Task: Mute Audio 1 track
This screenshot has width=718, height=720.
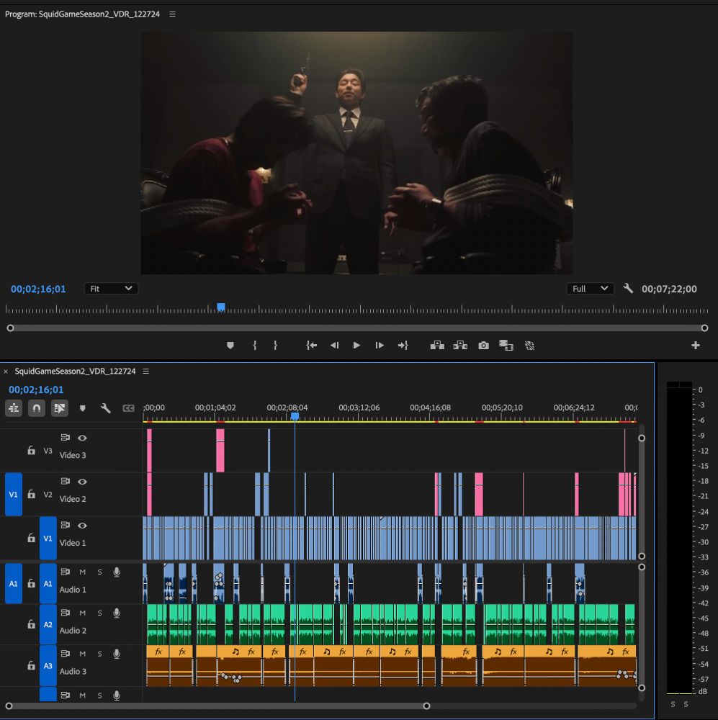Action: click(82, 572)
